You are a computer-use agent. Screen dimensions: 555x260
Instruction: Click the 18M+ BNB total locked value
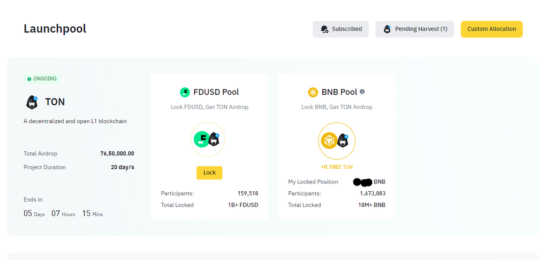point(372,205)
